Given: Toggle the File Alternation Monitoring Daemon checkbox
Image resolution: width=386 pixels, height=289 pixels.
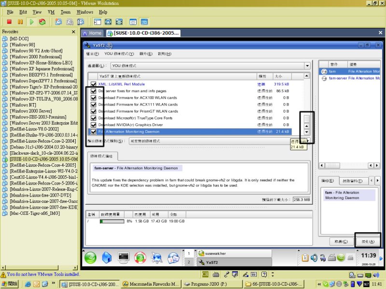Looking at the screenshot, I should point(93,131).
